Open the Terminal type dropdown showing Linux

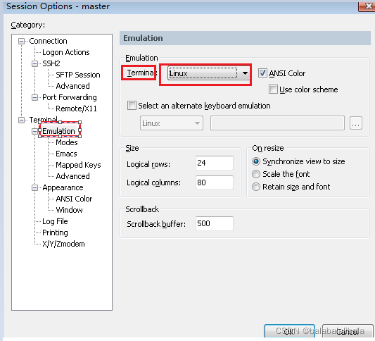coord(208,73)
